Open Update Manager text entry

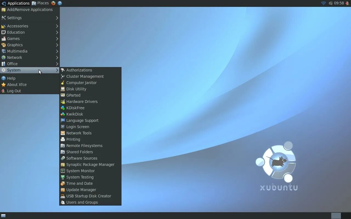pos(81,190)
